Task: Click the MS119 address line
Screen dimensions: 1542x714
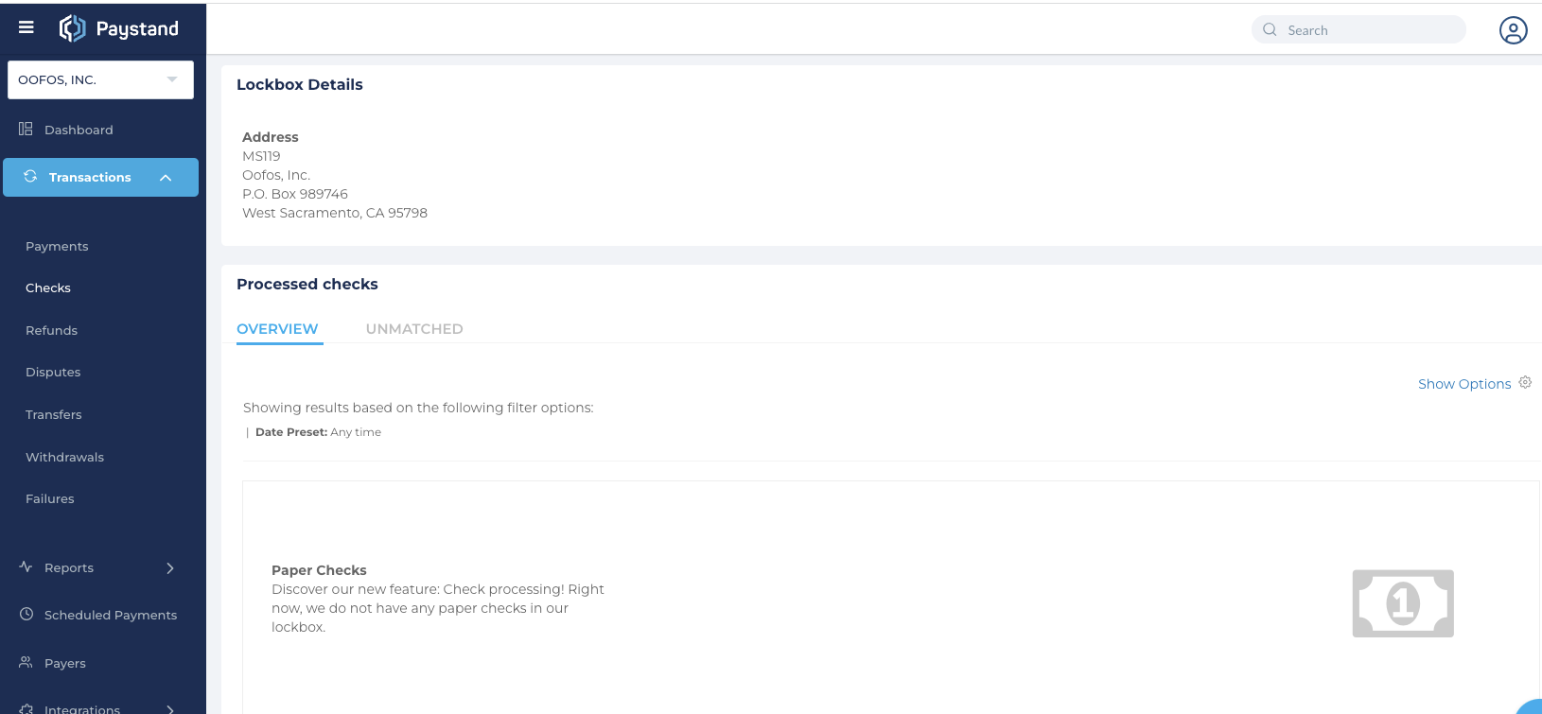Action: 261,156
